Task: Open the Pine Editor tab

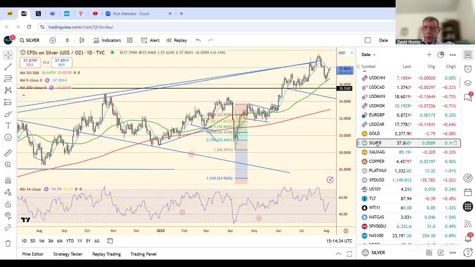Action: click(x=33, y=254)
